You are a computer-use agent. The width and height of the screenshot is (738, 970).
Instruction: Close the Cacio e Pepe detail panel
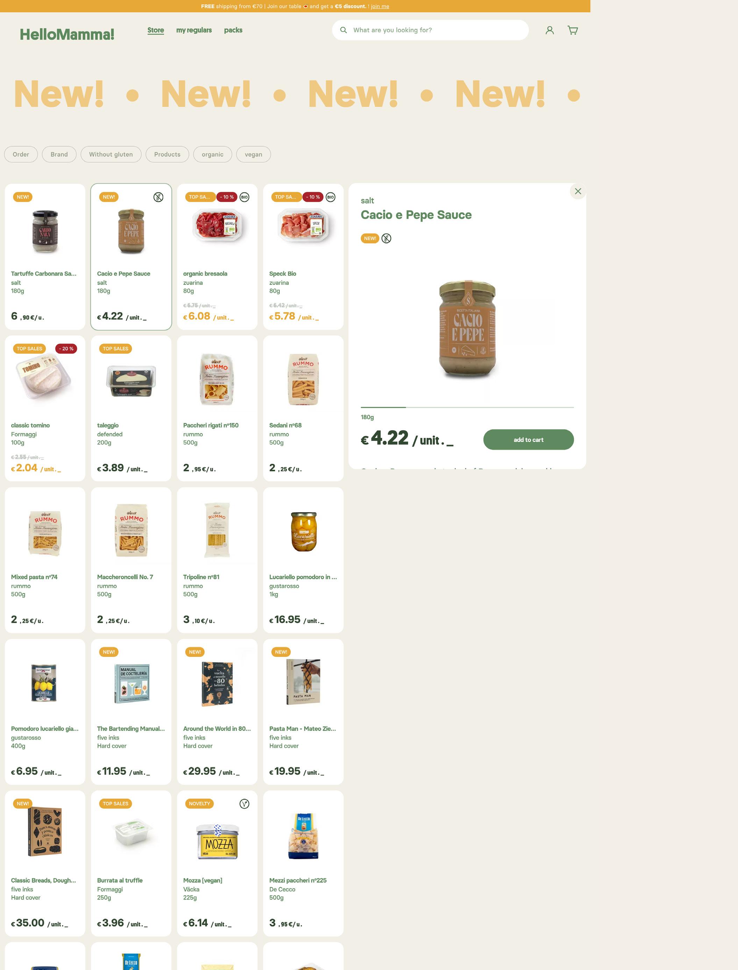(x=578, y=191)
